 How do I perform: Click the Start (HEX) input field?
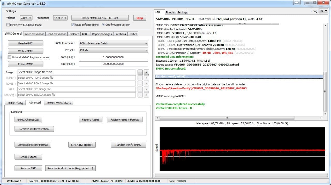point(113,57)
